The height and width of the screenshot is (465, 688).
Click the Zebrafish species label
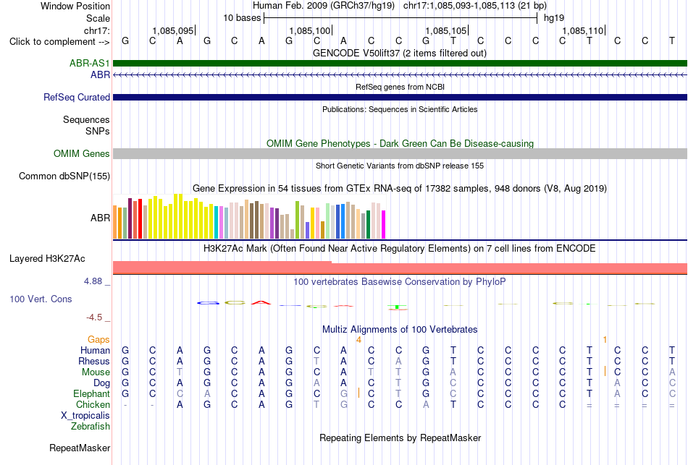point(91,427)
